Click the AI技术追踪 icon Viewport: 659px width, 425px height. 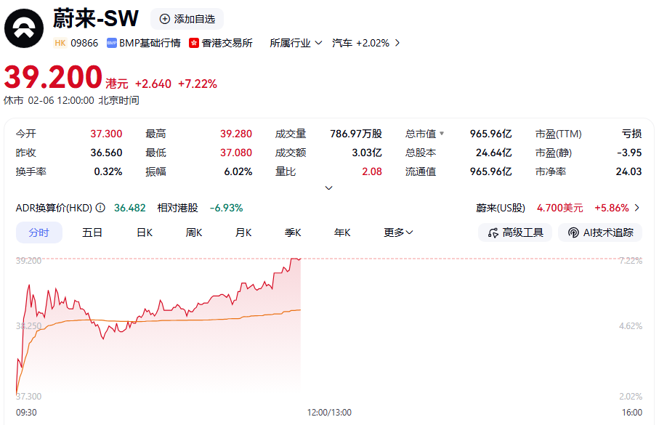coord(573,232)
